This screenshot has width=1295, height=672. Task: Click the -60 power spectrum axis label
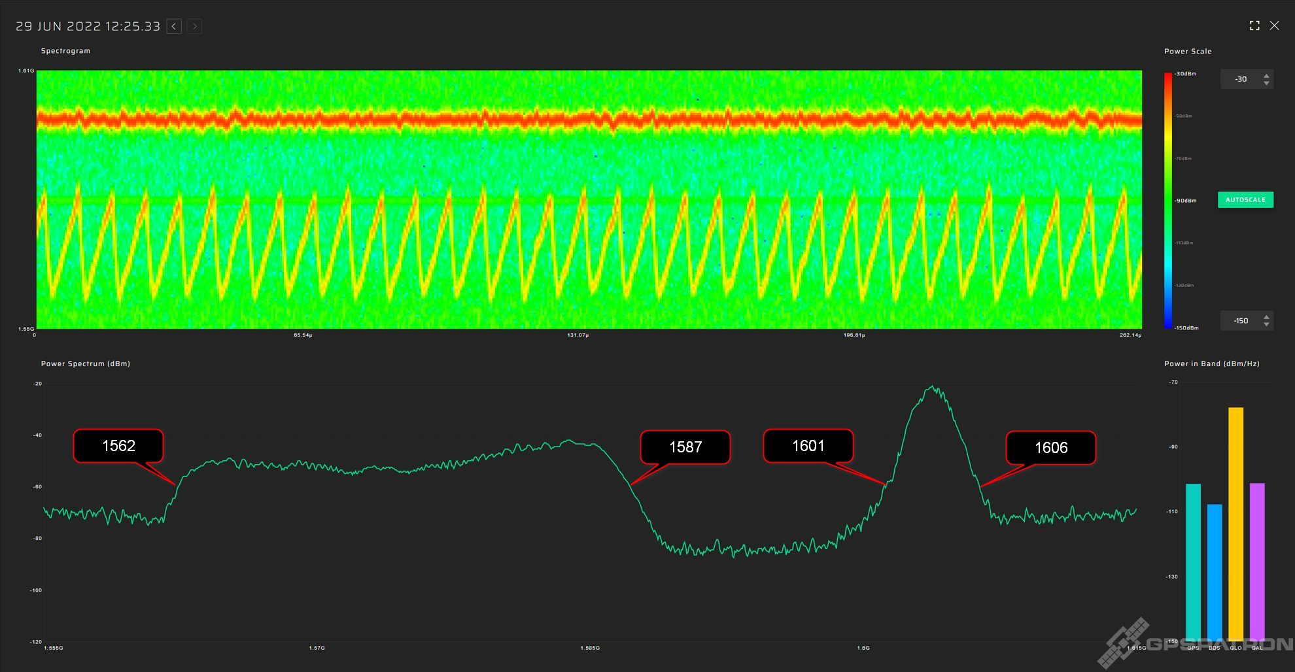click(37, 487)
